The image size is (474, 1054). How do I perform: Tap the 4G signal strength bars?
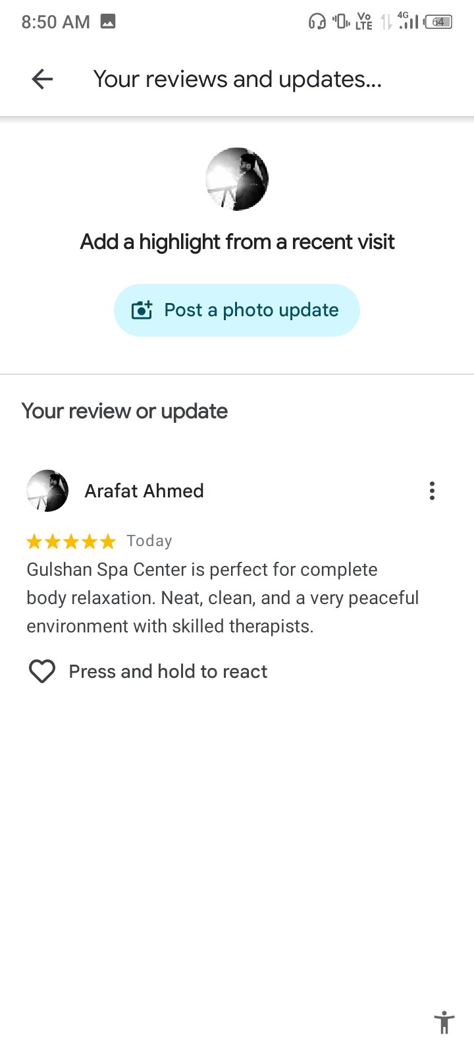click(408, 20)
